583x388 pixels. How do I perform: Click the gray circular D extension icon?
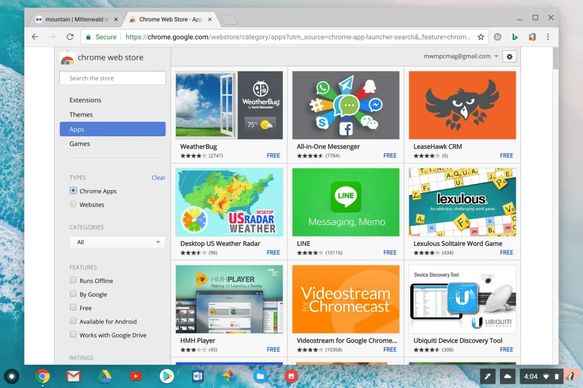(498, 37)
